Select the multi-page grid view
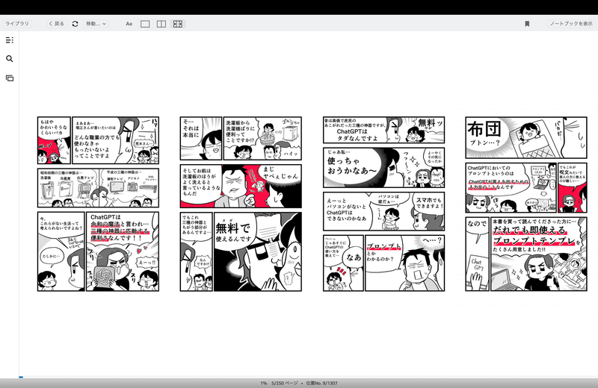The image size is (598, 388). coord(178,24)
